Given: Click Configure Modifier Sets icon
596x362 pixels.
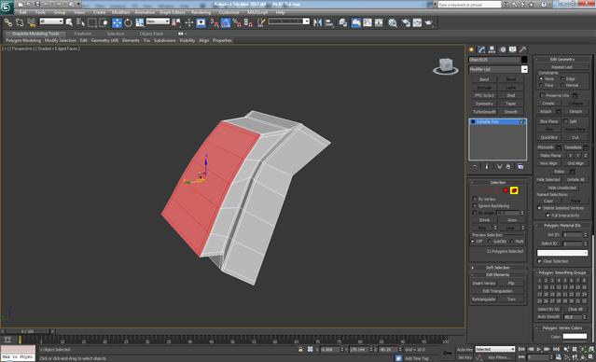Looking at the screenshot, I should [520, 167].
